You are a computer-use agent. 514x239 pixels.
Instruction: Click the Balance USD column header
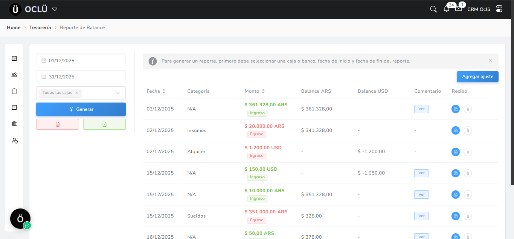373,91
